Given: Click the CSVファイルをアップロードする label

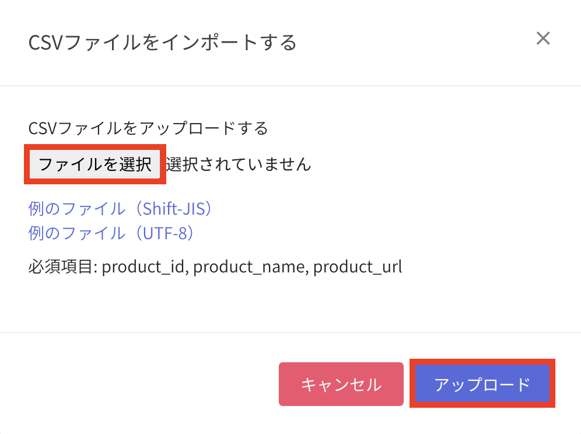Looking at the screenshot, I should click(x=148, y=128).
